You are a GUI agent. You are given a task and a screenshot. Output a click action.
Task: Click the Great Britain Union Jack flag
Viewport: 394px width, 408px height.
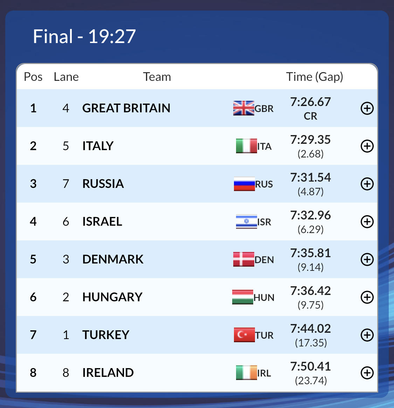point(244,108)
